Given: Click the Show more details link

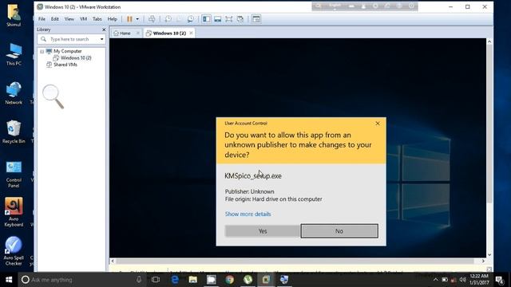Looking at the screenshot, I should pos(248,214).
